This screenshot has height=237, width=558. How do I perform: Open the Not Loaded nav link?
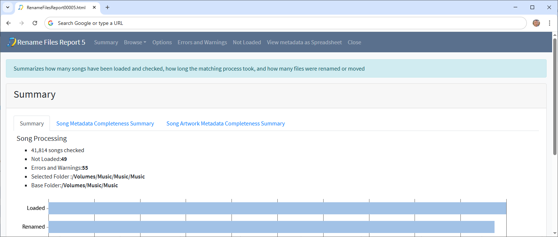coord(247,42)
